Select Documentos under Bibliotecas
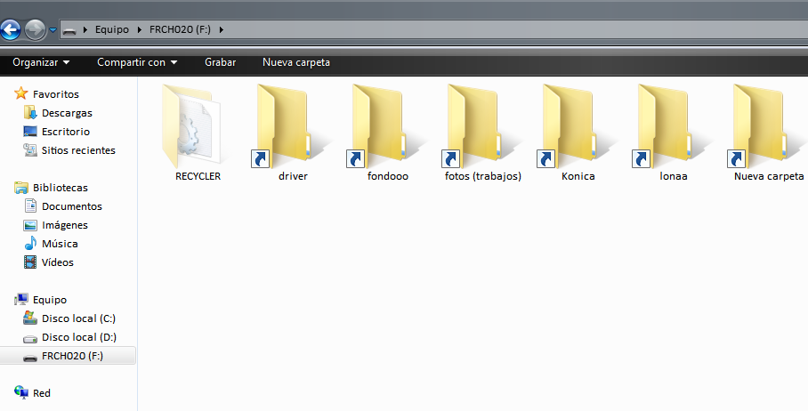808x411 pixels. (71, 206)
